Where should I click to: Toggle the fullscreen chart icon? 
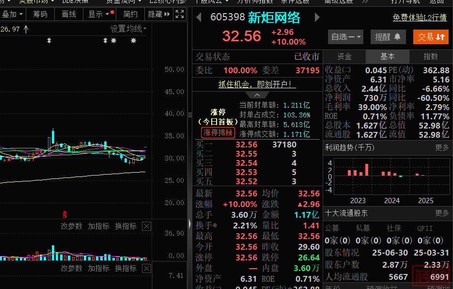179,14
